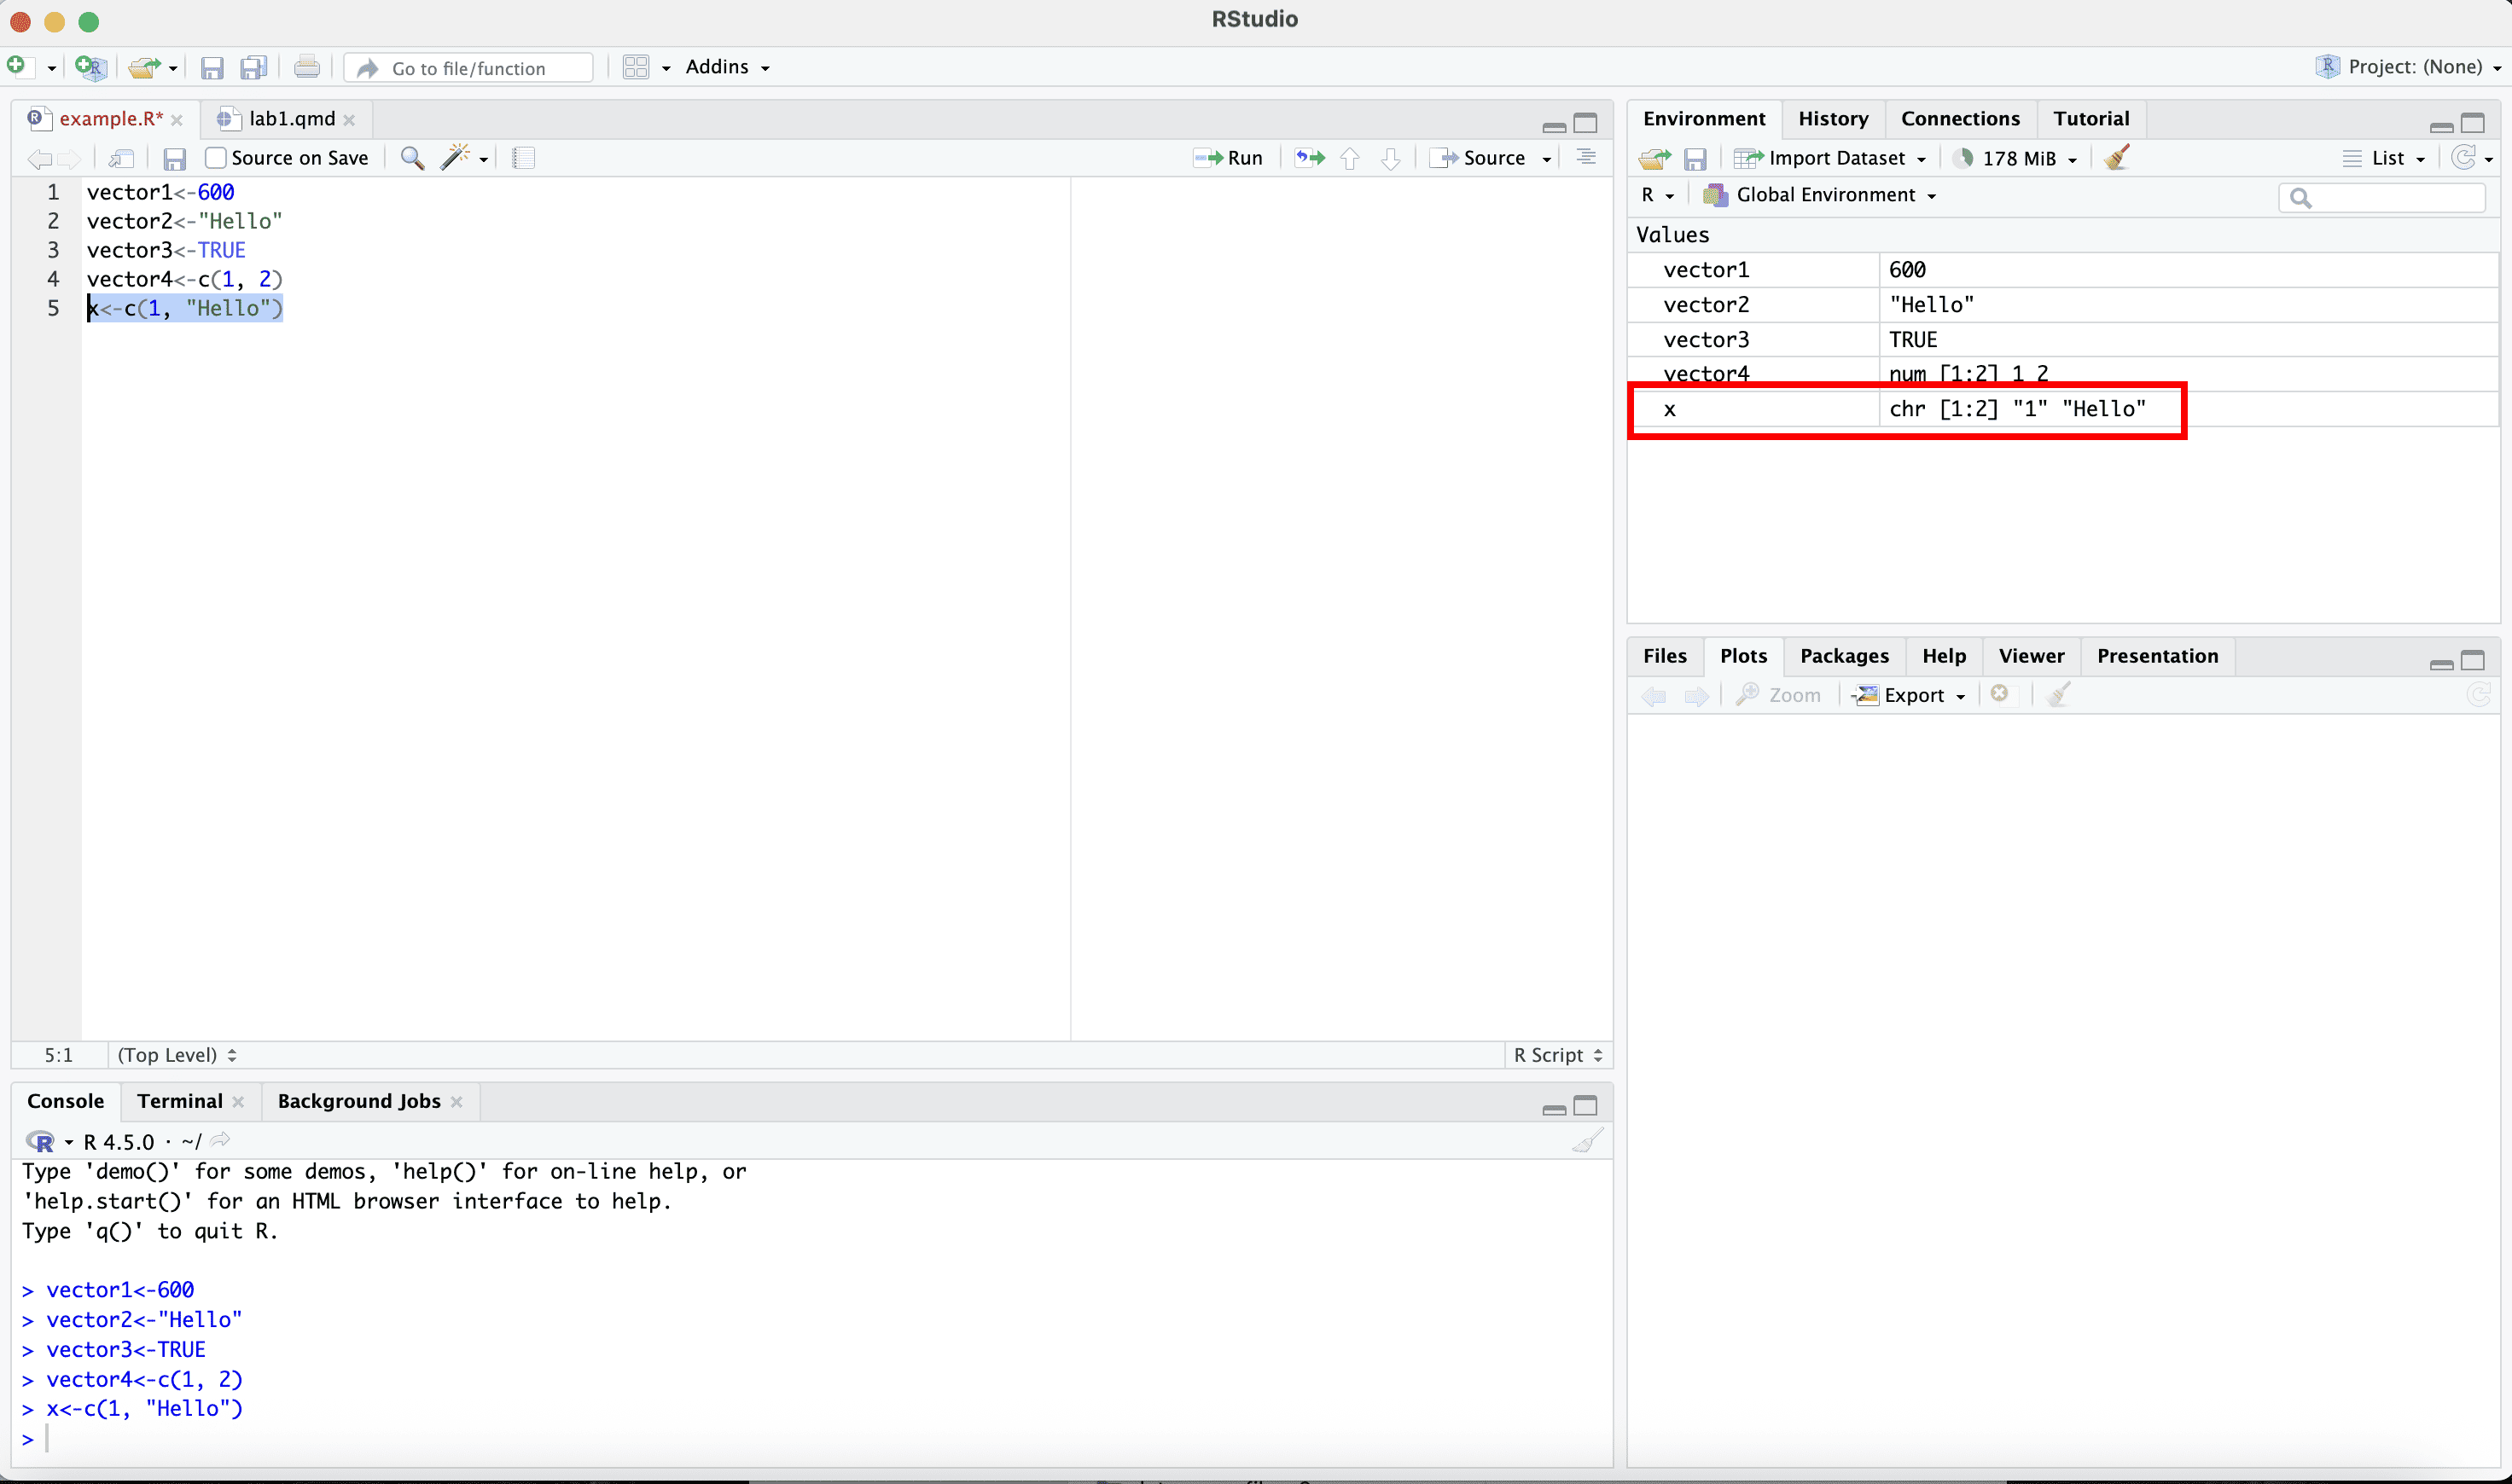
Task: Click the magic wand code tools icon
Action: point(456,157)
